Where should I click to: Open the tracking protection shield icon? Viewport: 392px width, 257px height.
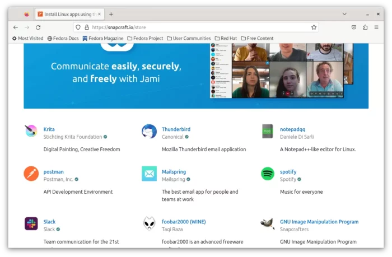(x=78, y=27)
